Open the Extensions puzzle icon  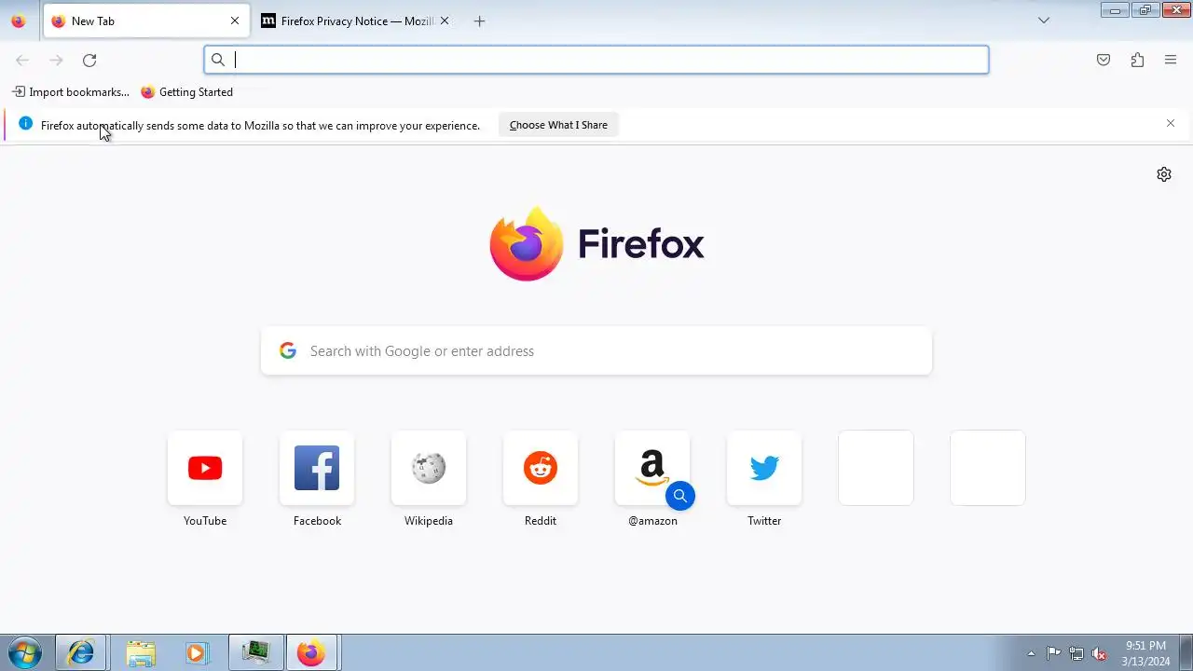(x=1137, y=60)
